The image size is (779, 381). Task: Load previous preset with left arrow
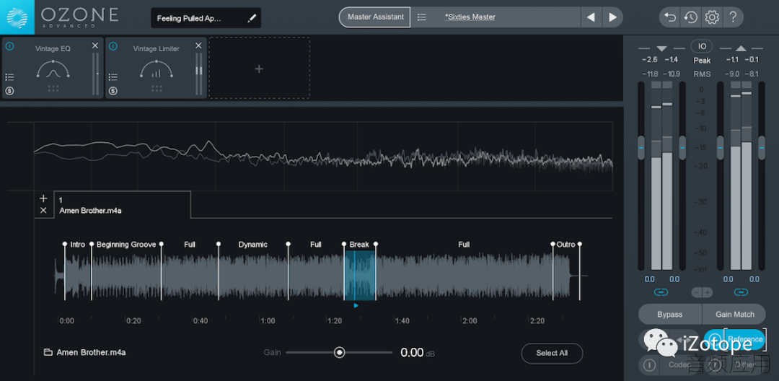click(x=591, y=17)
